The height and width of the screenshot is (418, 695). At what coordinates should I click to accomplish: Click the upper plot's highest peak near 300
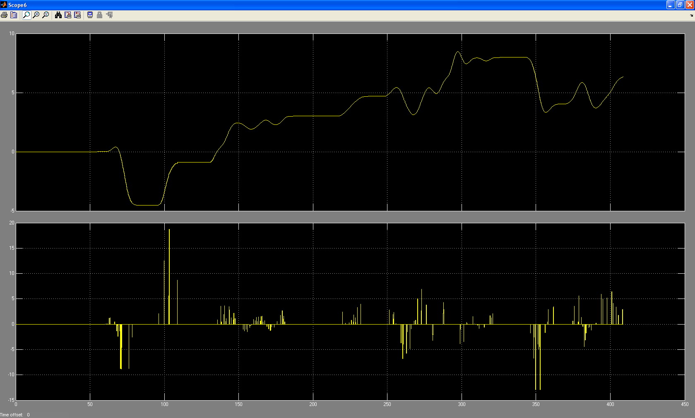(x=457, y=52)
